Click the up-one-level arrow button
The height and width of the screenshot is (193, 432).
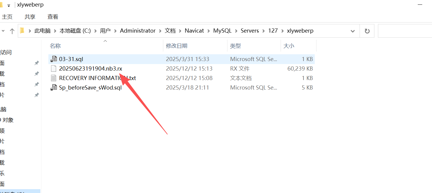[x=12, y=31]
